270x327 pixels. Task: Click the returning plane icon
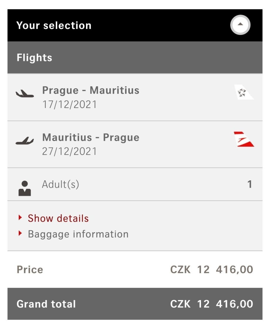[25, 141]
